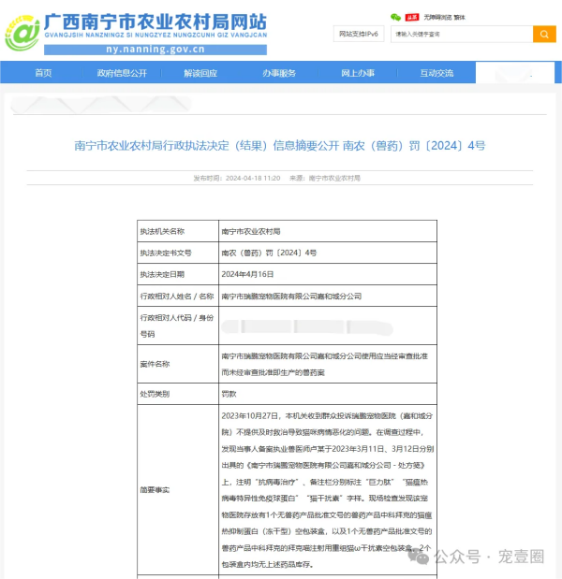The image size is (562, 579).
Task: Select the 行政相对人代码／身份号码 label cell
Action: 178,326
